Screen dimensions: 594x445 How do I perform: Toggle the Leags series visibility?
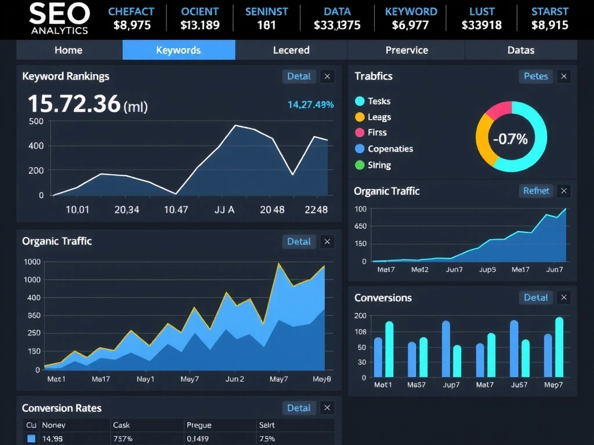[x=360, y=116]
